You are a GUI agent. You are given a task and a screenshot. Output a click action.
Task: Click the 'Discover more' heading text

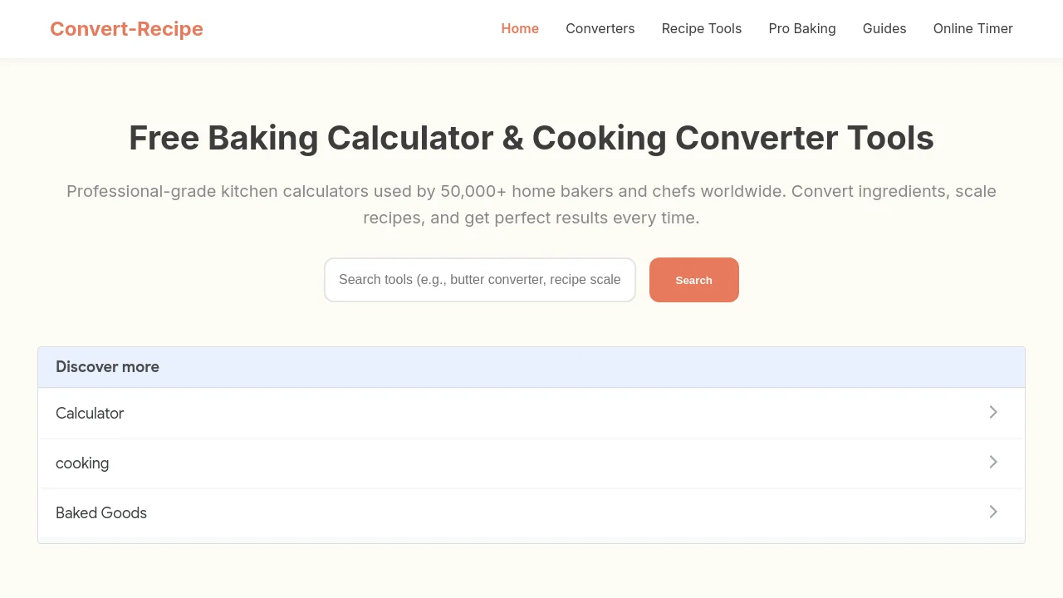[x=107, y=367]
